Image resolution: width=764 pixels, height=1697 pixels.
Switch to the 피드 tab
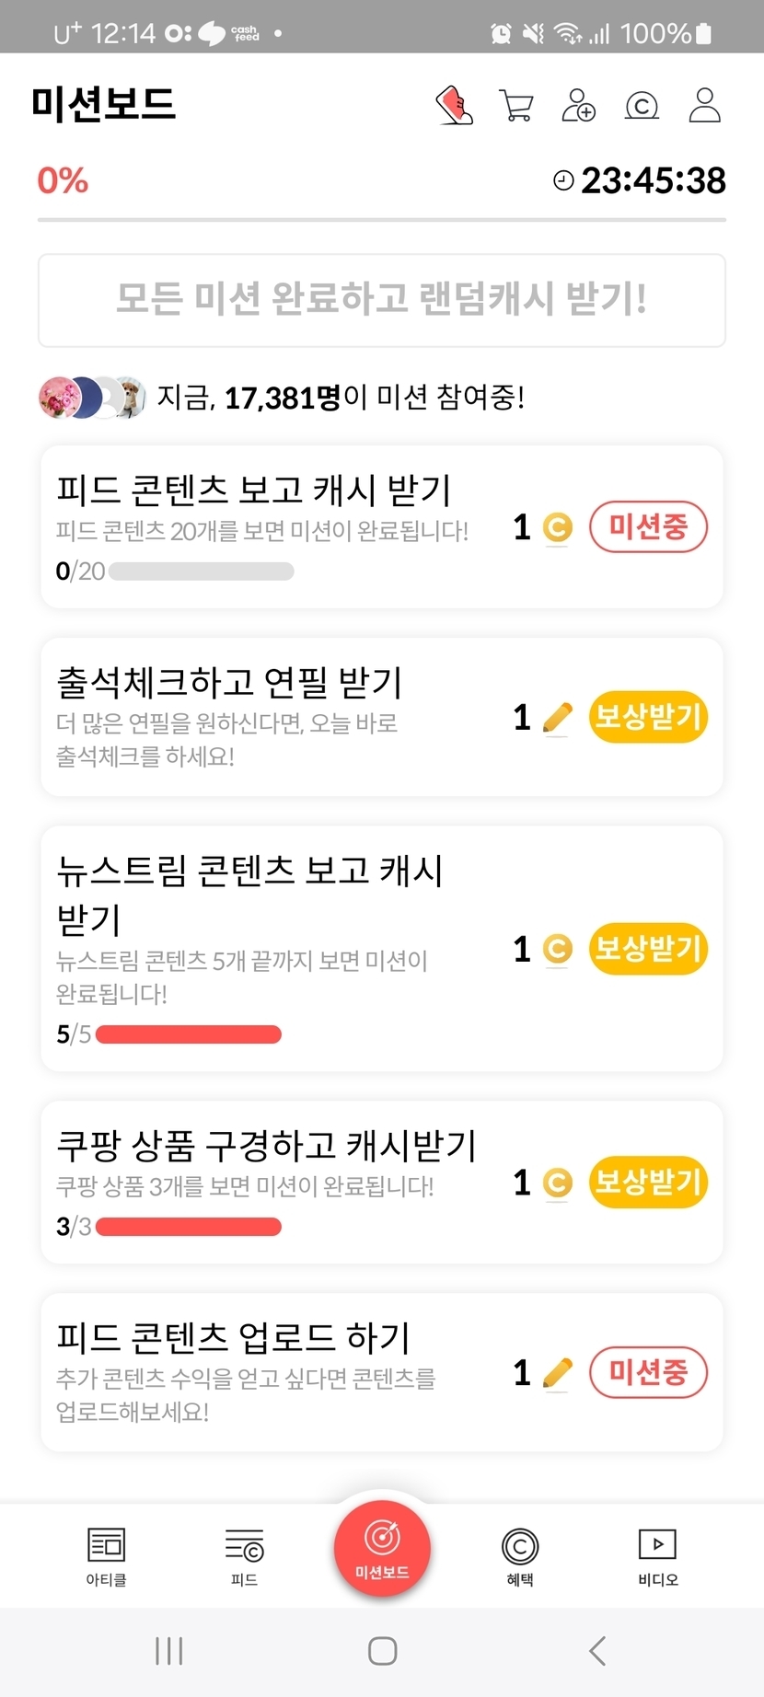(244, 1556)
